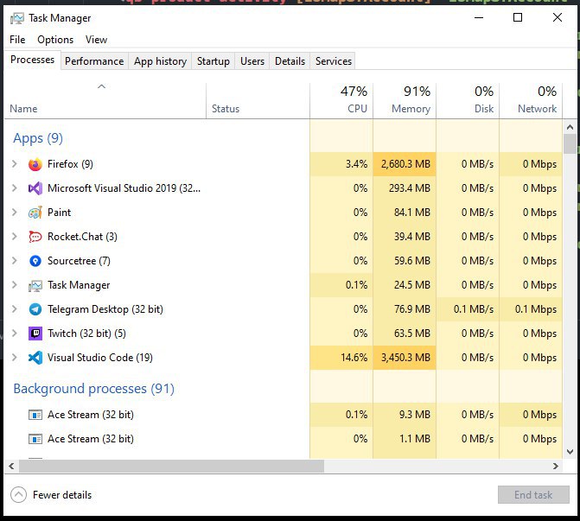This screenshot has width=580, height=521.
Task: Click the vertical scrollbar up arrow
Action: (570, 127)
